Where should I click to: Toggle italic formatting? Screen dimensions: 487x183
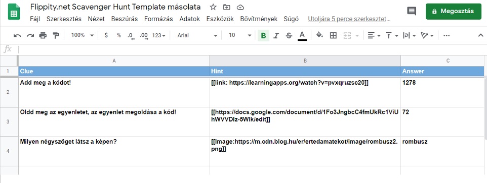coord(276,36)
